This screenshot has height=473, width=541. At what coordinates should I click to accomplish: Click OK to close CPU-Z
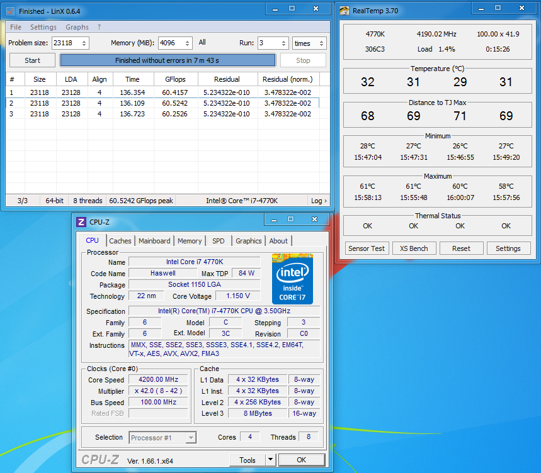(x=301, y=460)
